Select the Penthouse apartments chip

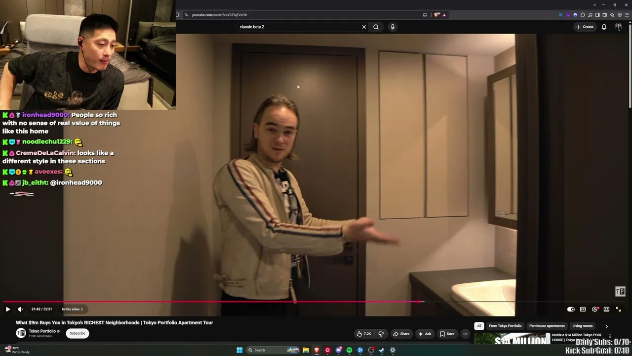[x=547, y=326]
